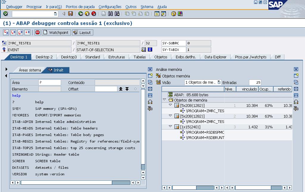Click the red Stop debugger icon
This screenshot has width=305, height=192.
point(38,32)
